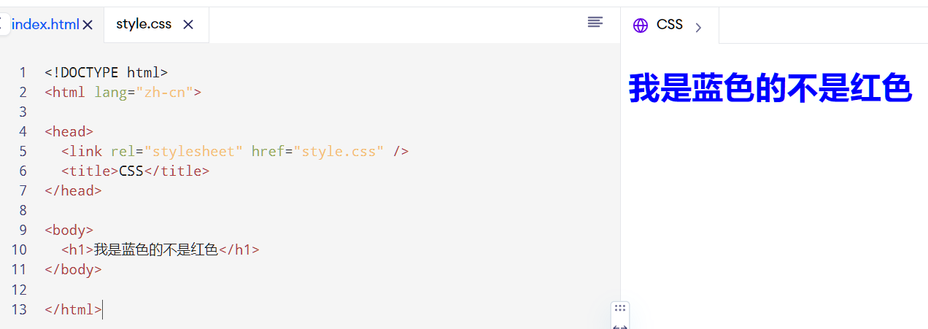Open the CSS preview tab
The image size is (928, 329).
tap(670, 25)
